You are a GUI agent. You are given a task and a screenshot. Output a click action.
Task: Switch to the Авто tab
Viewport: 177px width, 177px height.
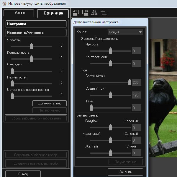pos(19,13)
